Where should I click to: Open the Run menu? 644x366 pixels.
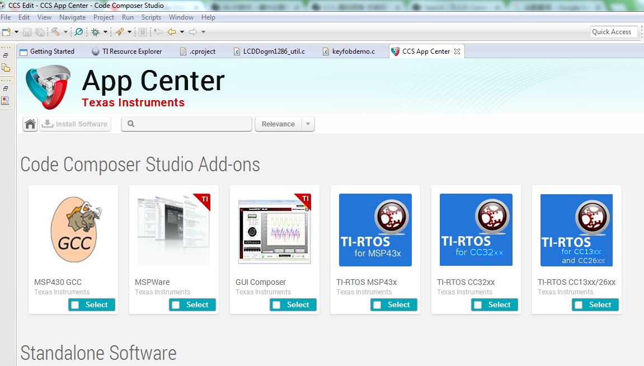(x=128, y=17)
